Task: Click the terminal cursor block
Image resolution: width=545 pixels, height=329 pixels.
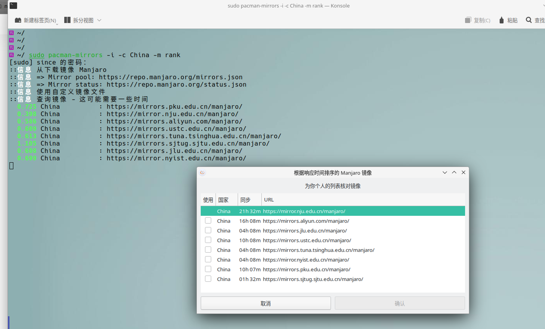Action: point(11,166)
